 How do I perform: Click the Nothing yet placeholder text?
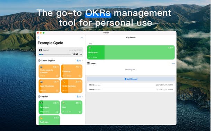(x=131, y=70)
